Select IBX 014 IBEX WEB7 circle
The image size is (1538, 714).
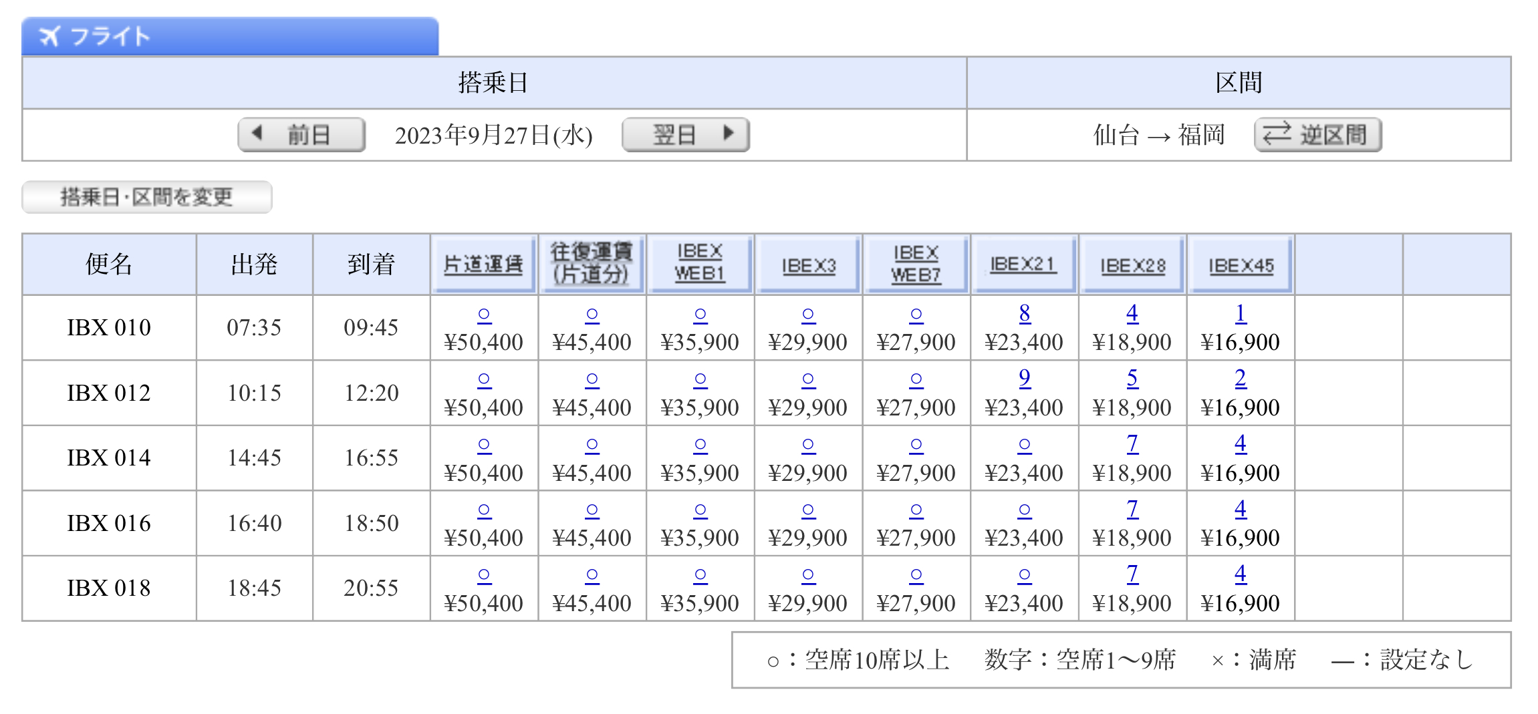[x=916, y=445]
